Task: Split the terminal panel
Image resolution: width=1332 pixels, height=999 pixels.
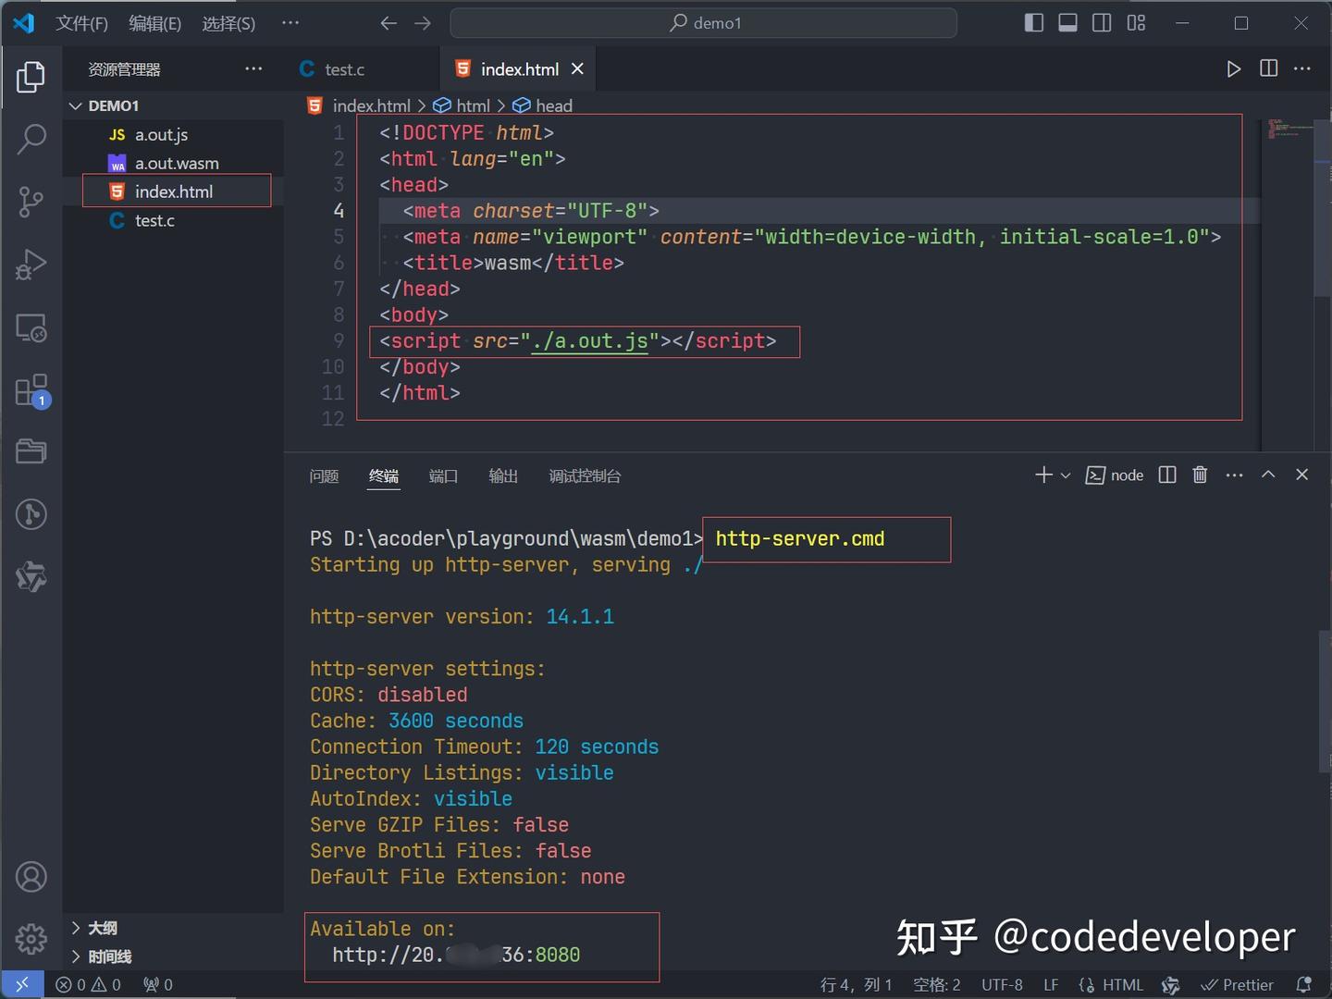Action: coord(1167,475)
